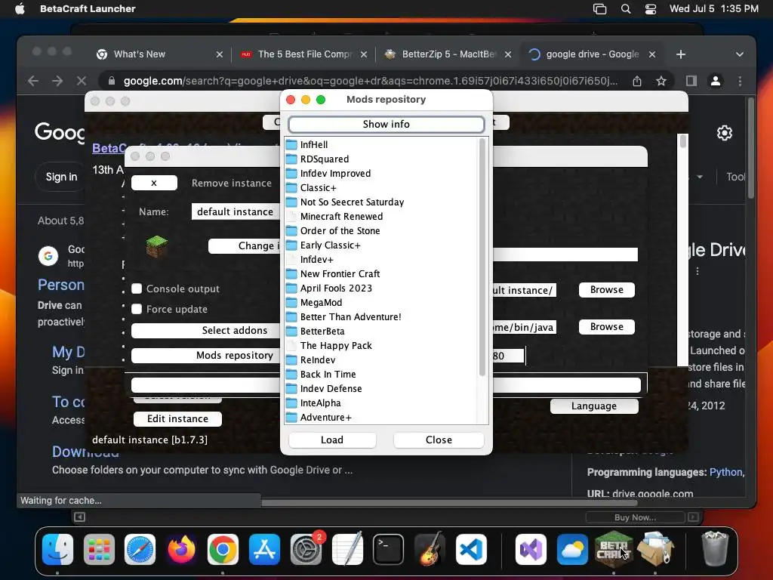Open the Language button

pyautogui.click(x=594, y=406)
